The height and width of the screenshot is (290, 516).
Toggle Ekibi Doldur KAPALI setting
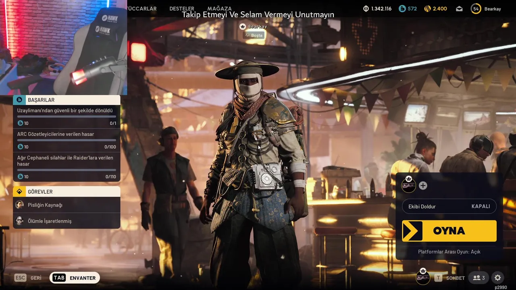(x=449, y=206)
